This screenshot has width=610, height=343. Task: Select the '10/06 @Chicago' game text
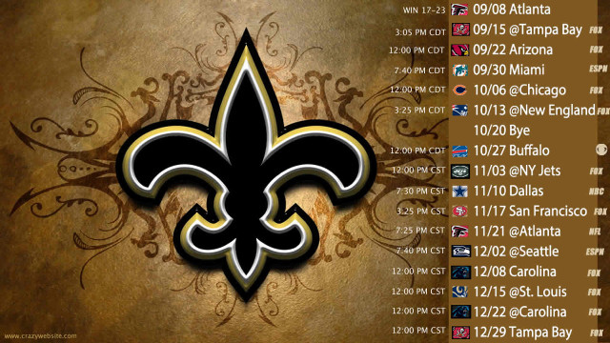click(x=519, y=91)
